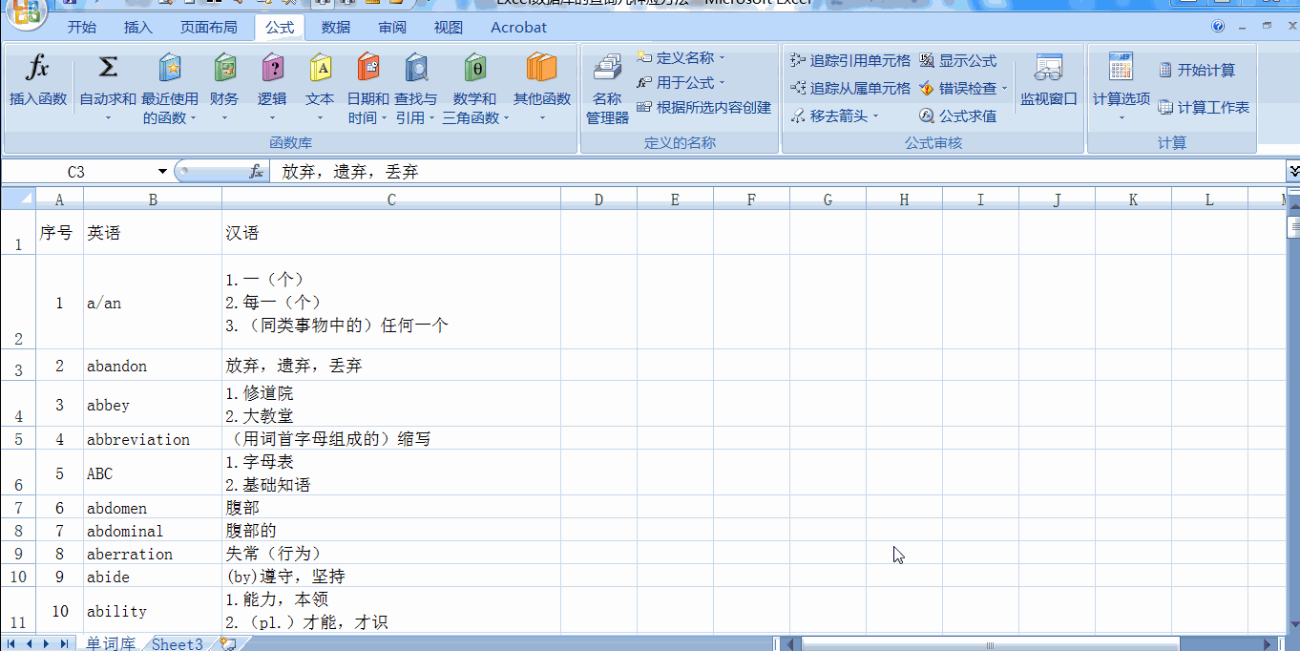The height and width of the screenshot is (651, 1300).
Task: Click the formula bar text 放弃，遗弃，丢弃
Action: 350,172
